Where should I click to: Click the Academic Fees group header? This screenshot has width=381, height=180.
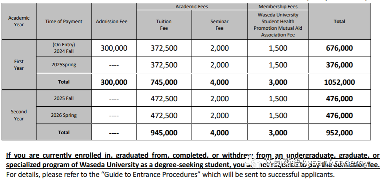tap(192, 7)
